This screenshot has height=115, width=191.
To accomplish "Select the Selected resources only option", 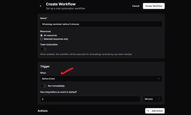I will [42, 39].
